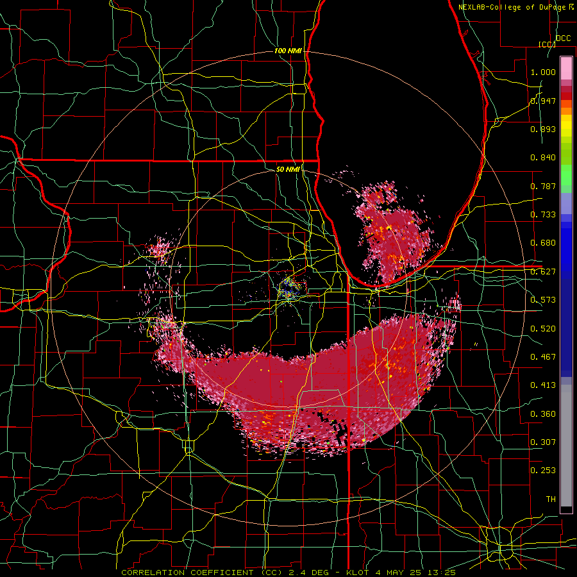Screen dimensions: 577x577
Task: Click the 0.467 scale value
Action: (543, 357)
